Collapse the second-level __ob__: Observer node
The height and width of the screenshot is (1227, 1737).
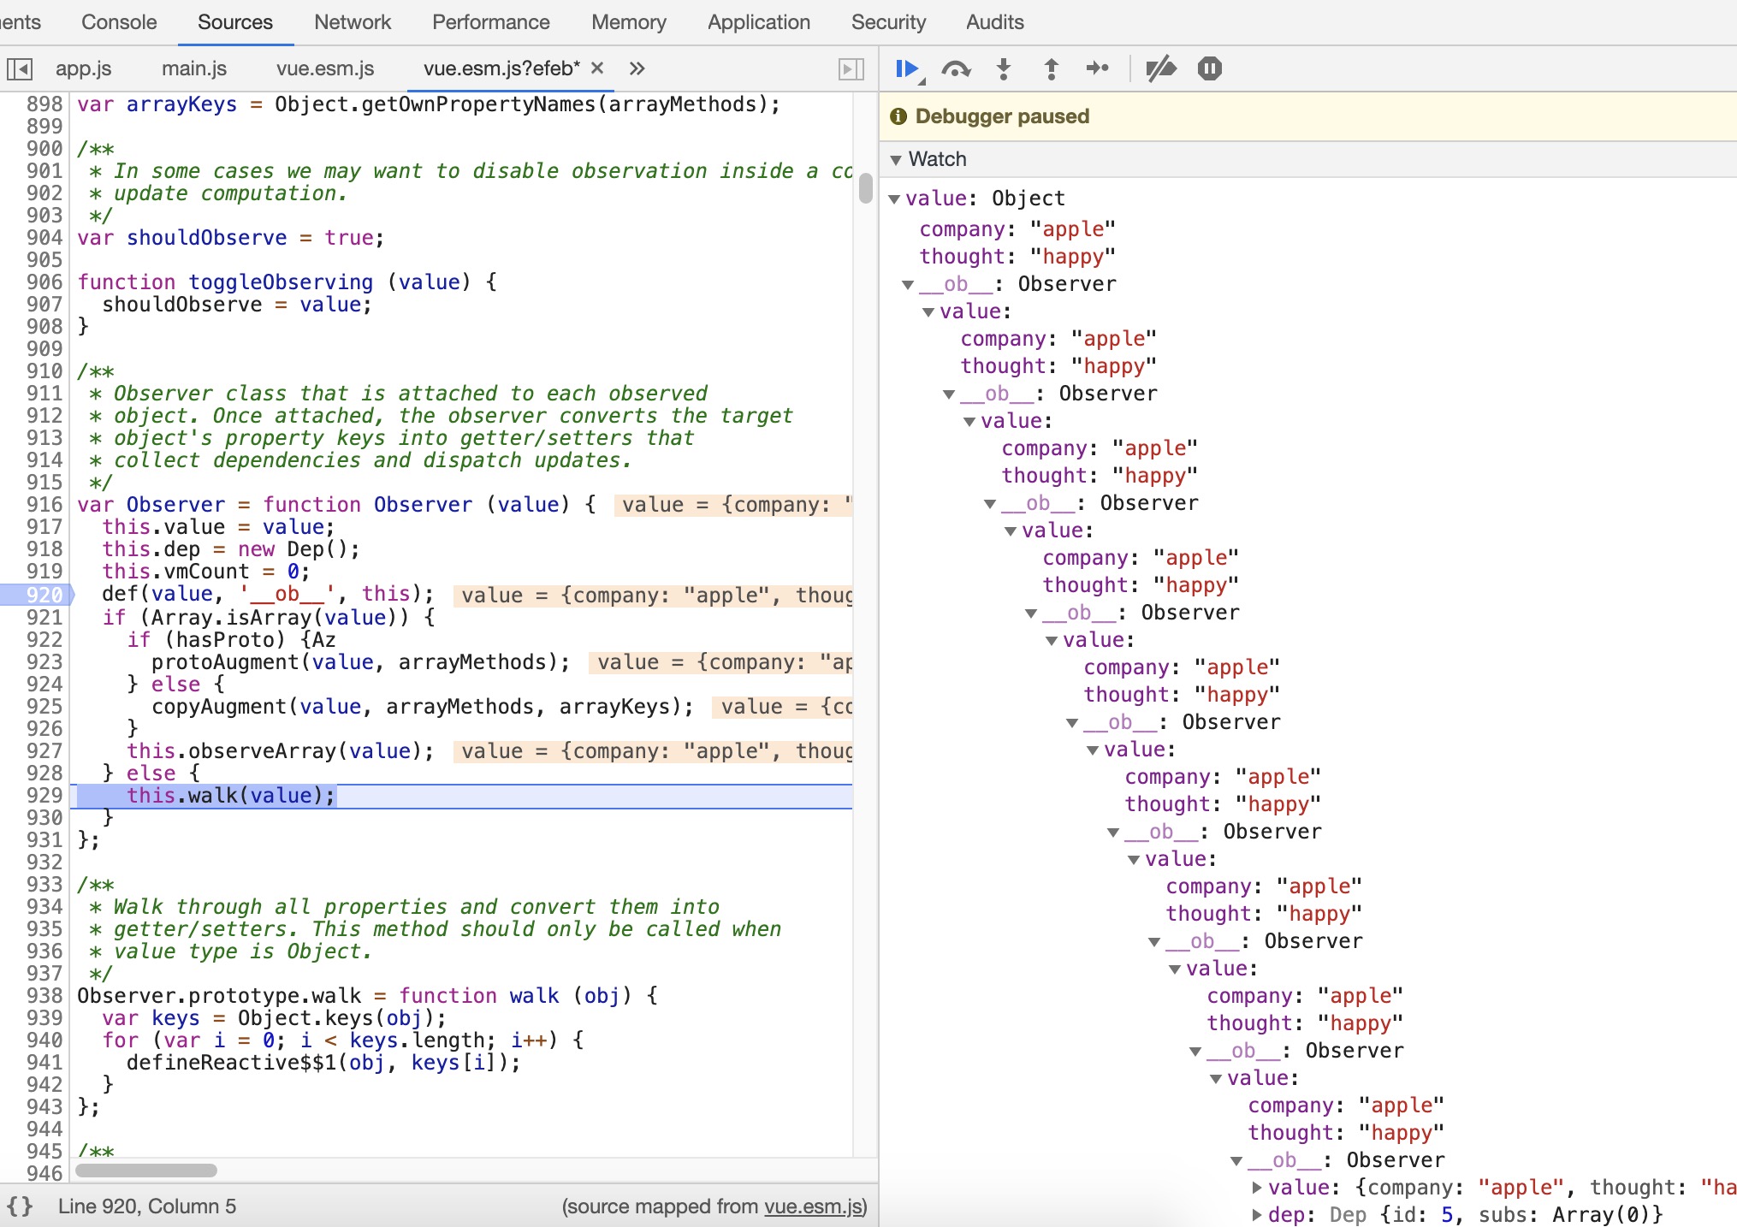(949, 394)
